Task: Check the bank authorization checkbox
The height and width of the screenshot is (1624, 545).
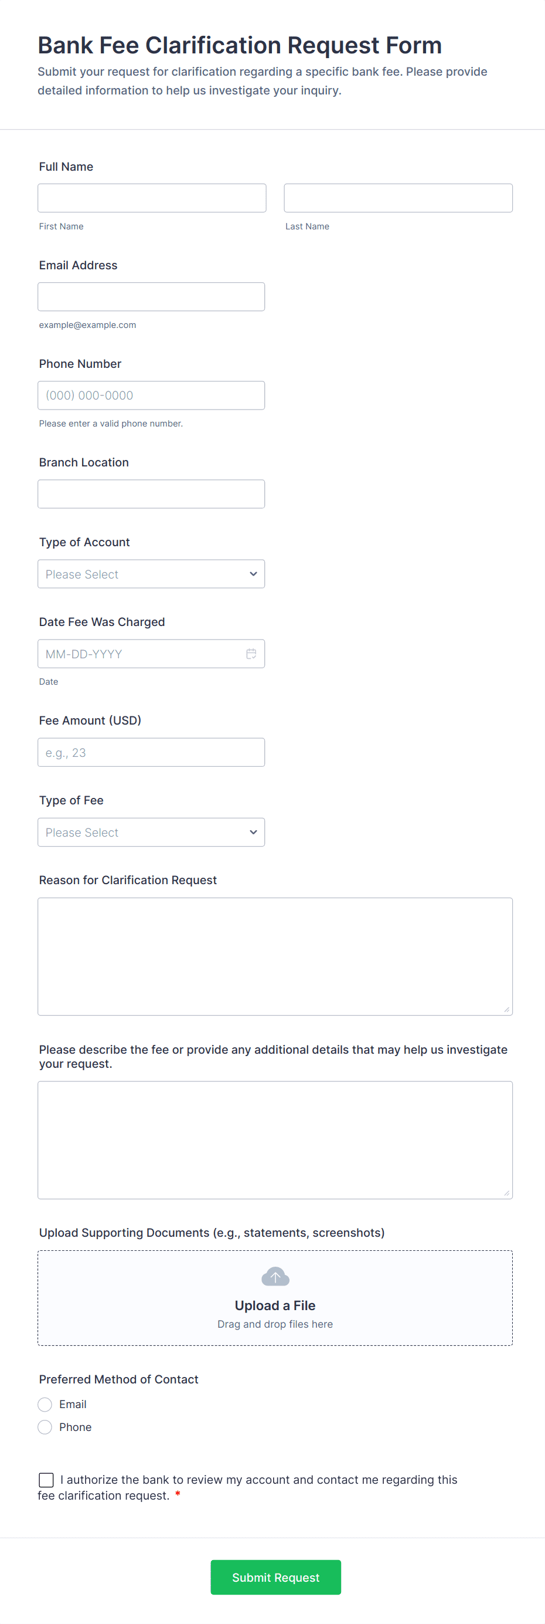Action: [46, 1479]
